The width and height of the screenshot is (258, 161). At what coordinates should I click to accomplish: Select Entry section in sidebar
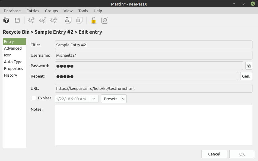pyautogui.click(x=14, y=41)
